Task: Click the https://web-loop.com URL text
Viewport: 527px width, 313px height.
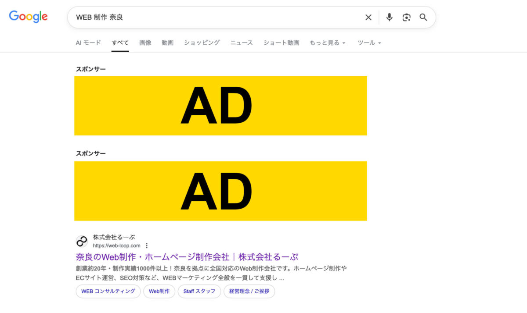Action: click(116, 245)
